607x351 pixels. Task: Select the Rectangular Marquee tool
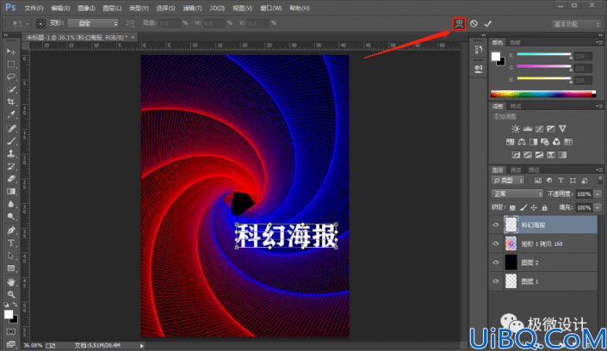coord(11,65)
